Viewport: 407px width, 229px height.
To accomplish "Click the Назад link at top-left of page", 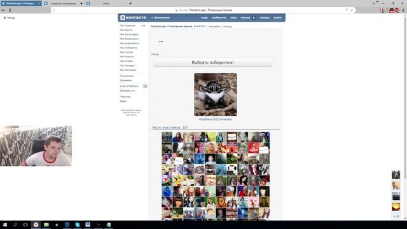I will (x=10, y=18).
